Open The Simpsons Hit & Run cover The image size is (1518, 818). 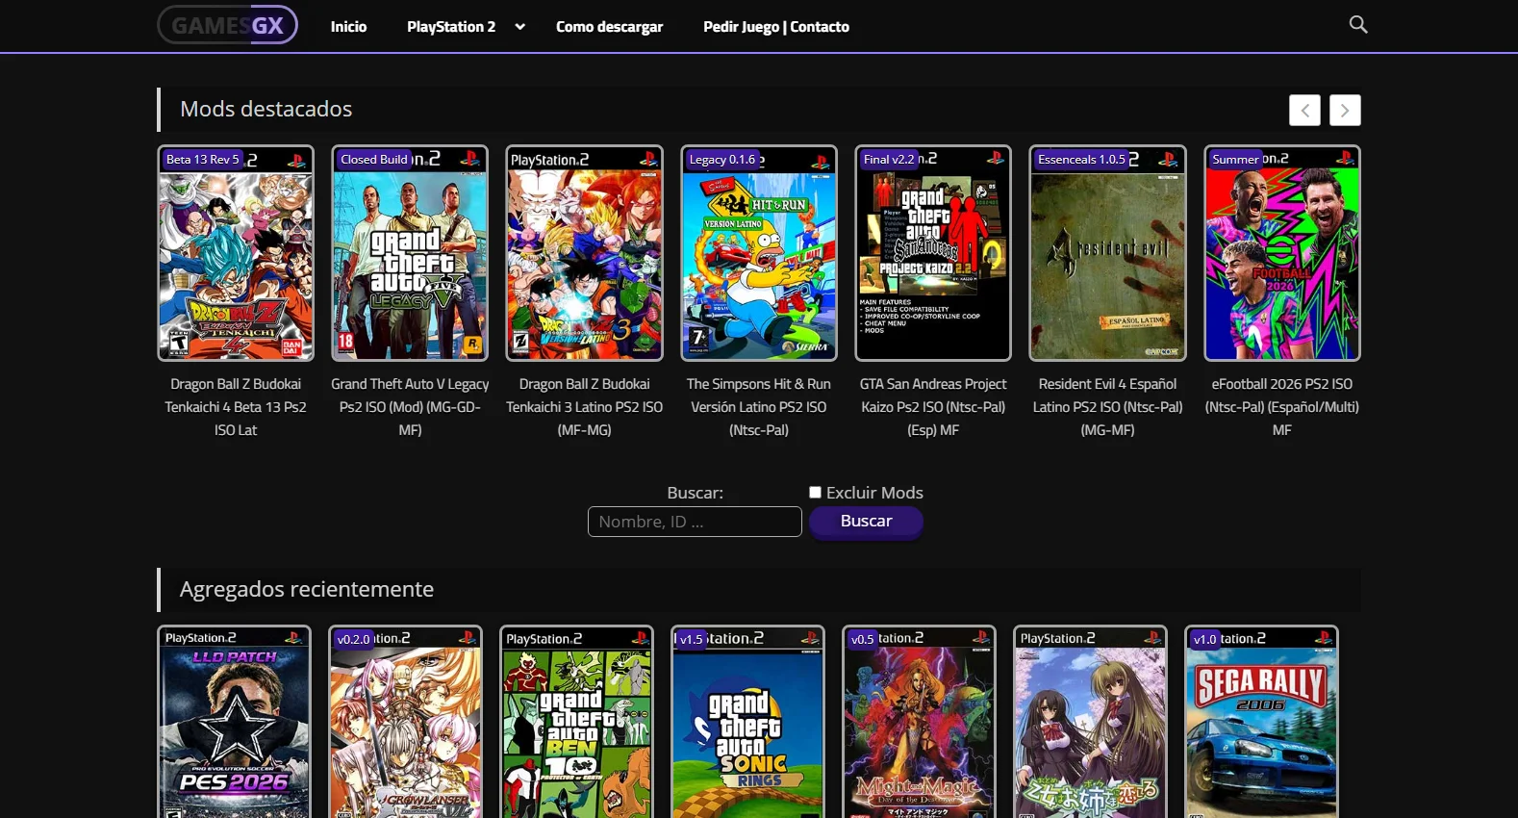(759, 253)
